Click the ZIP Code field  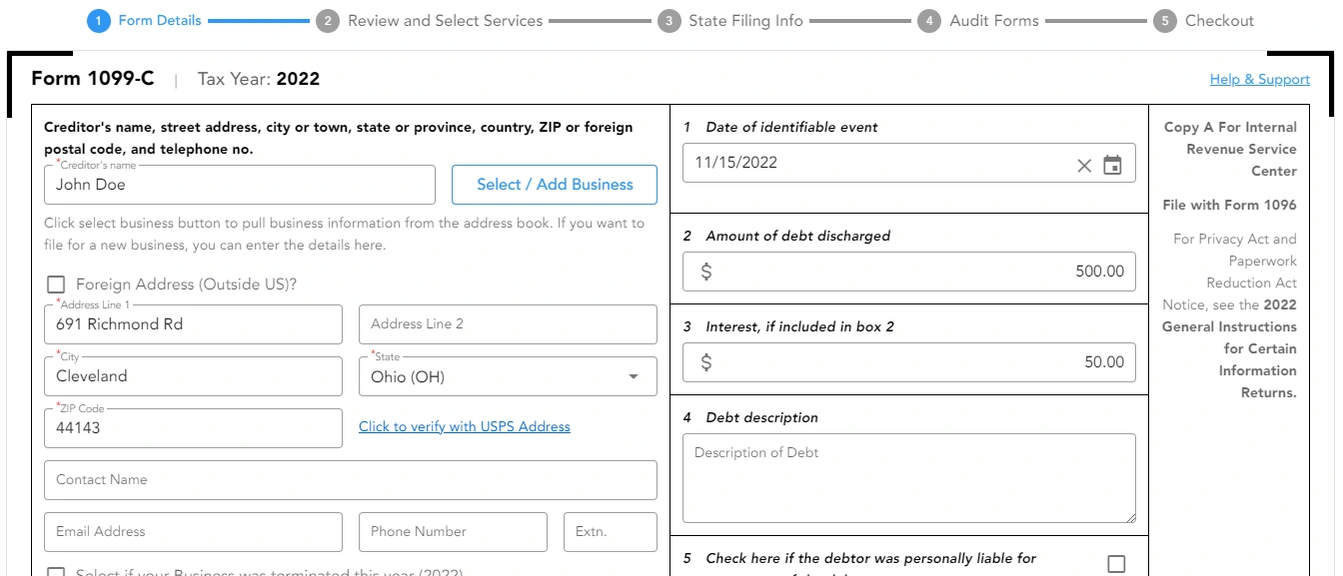coord(193,428)
